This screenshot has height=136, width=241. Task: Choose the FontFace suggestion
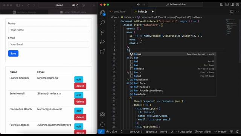click(x=172, y=83)
